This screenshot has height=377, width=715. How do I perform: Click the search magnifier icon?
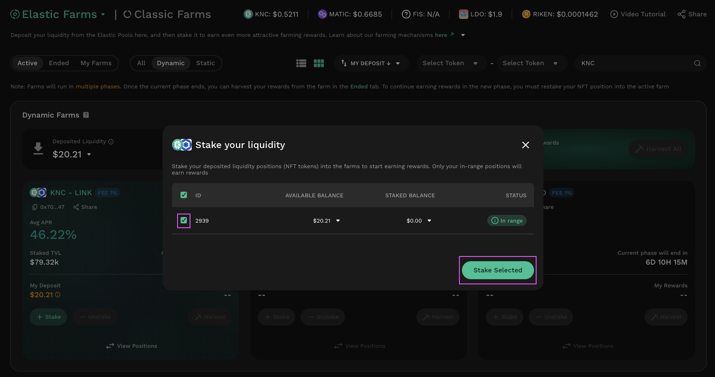(x=697, y=63)
